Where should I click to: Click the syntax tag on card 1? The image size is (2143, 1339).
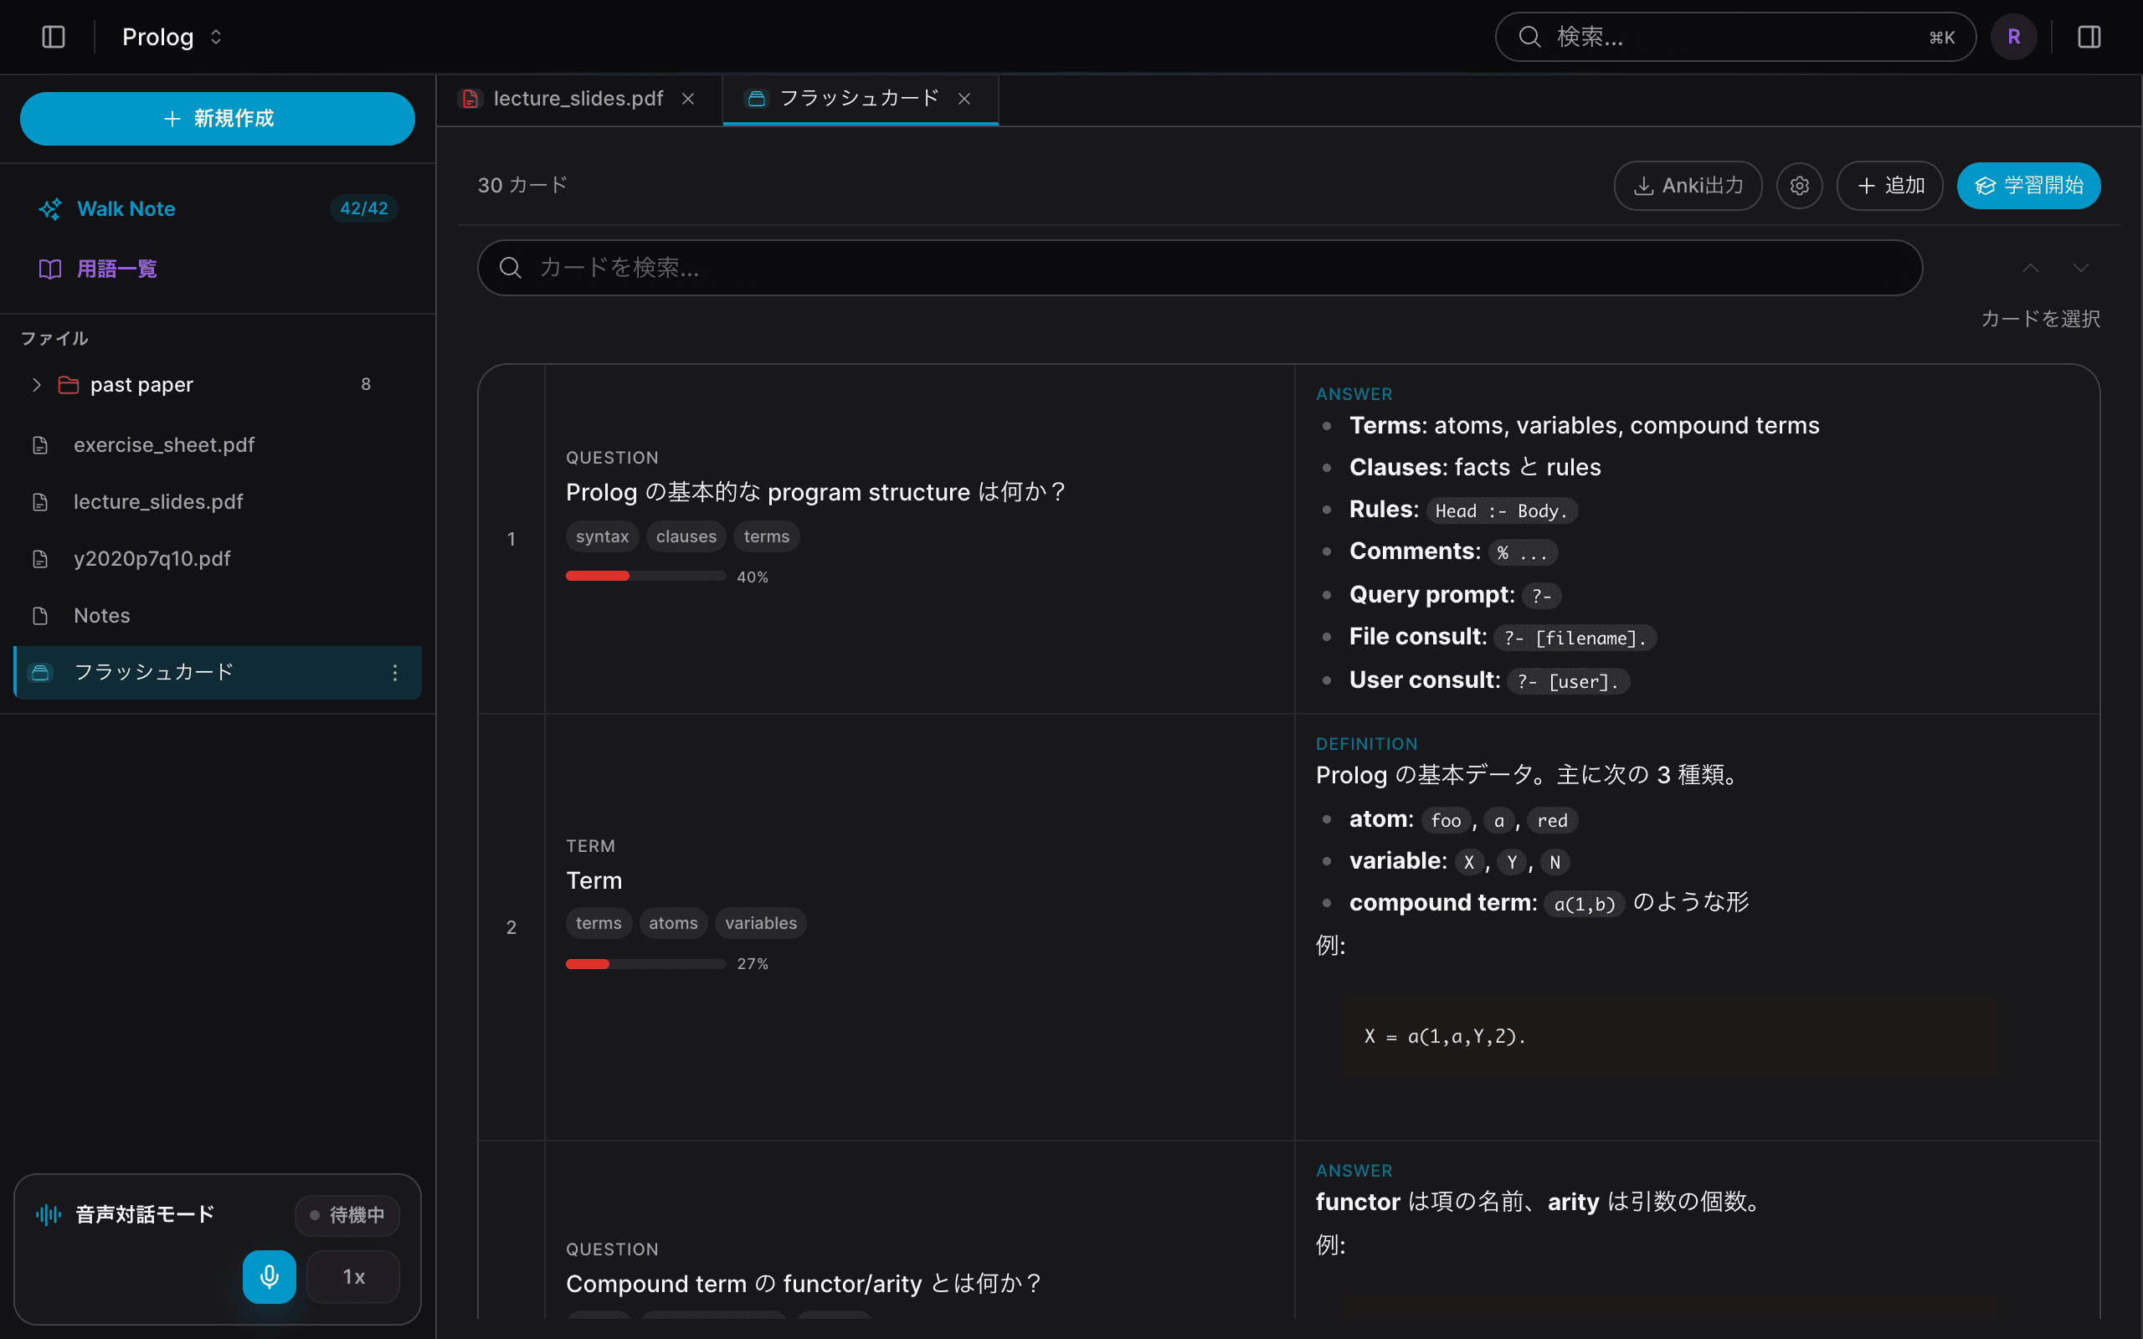point(602,536)
